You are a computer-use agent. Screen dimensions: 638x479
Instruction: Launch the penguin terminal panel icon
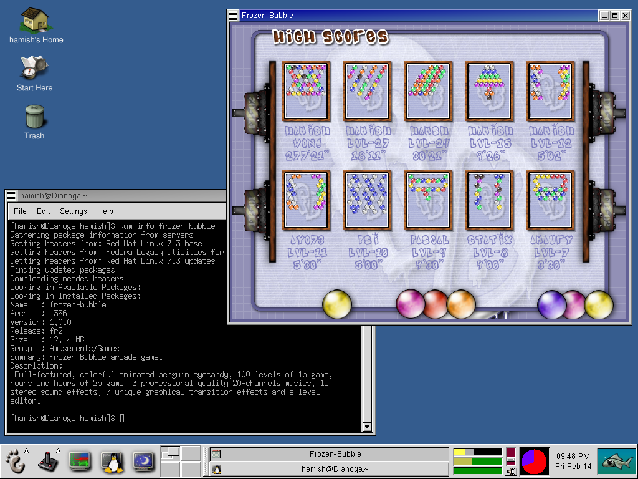(112, 462)
